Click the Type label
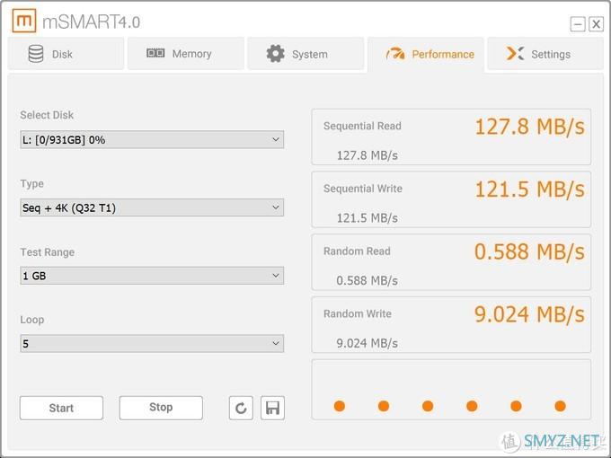 point(32,184)
